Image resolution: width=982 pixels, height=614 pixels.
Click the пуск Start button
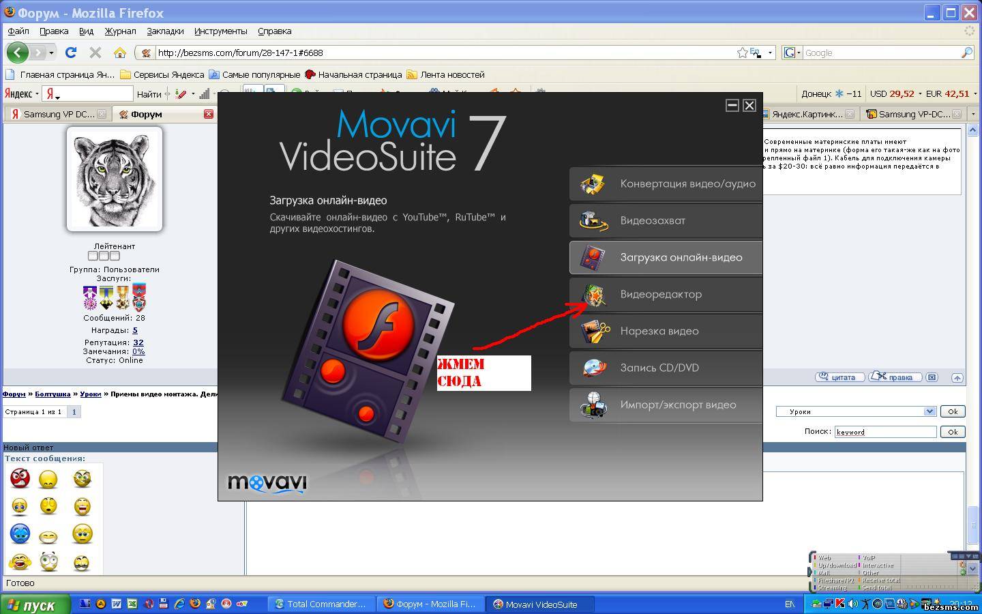tap(35, 604)
